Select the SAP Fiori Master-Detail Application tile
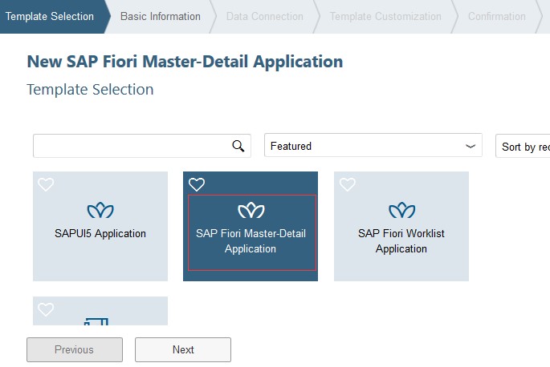 tap(251, 226)
